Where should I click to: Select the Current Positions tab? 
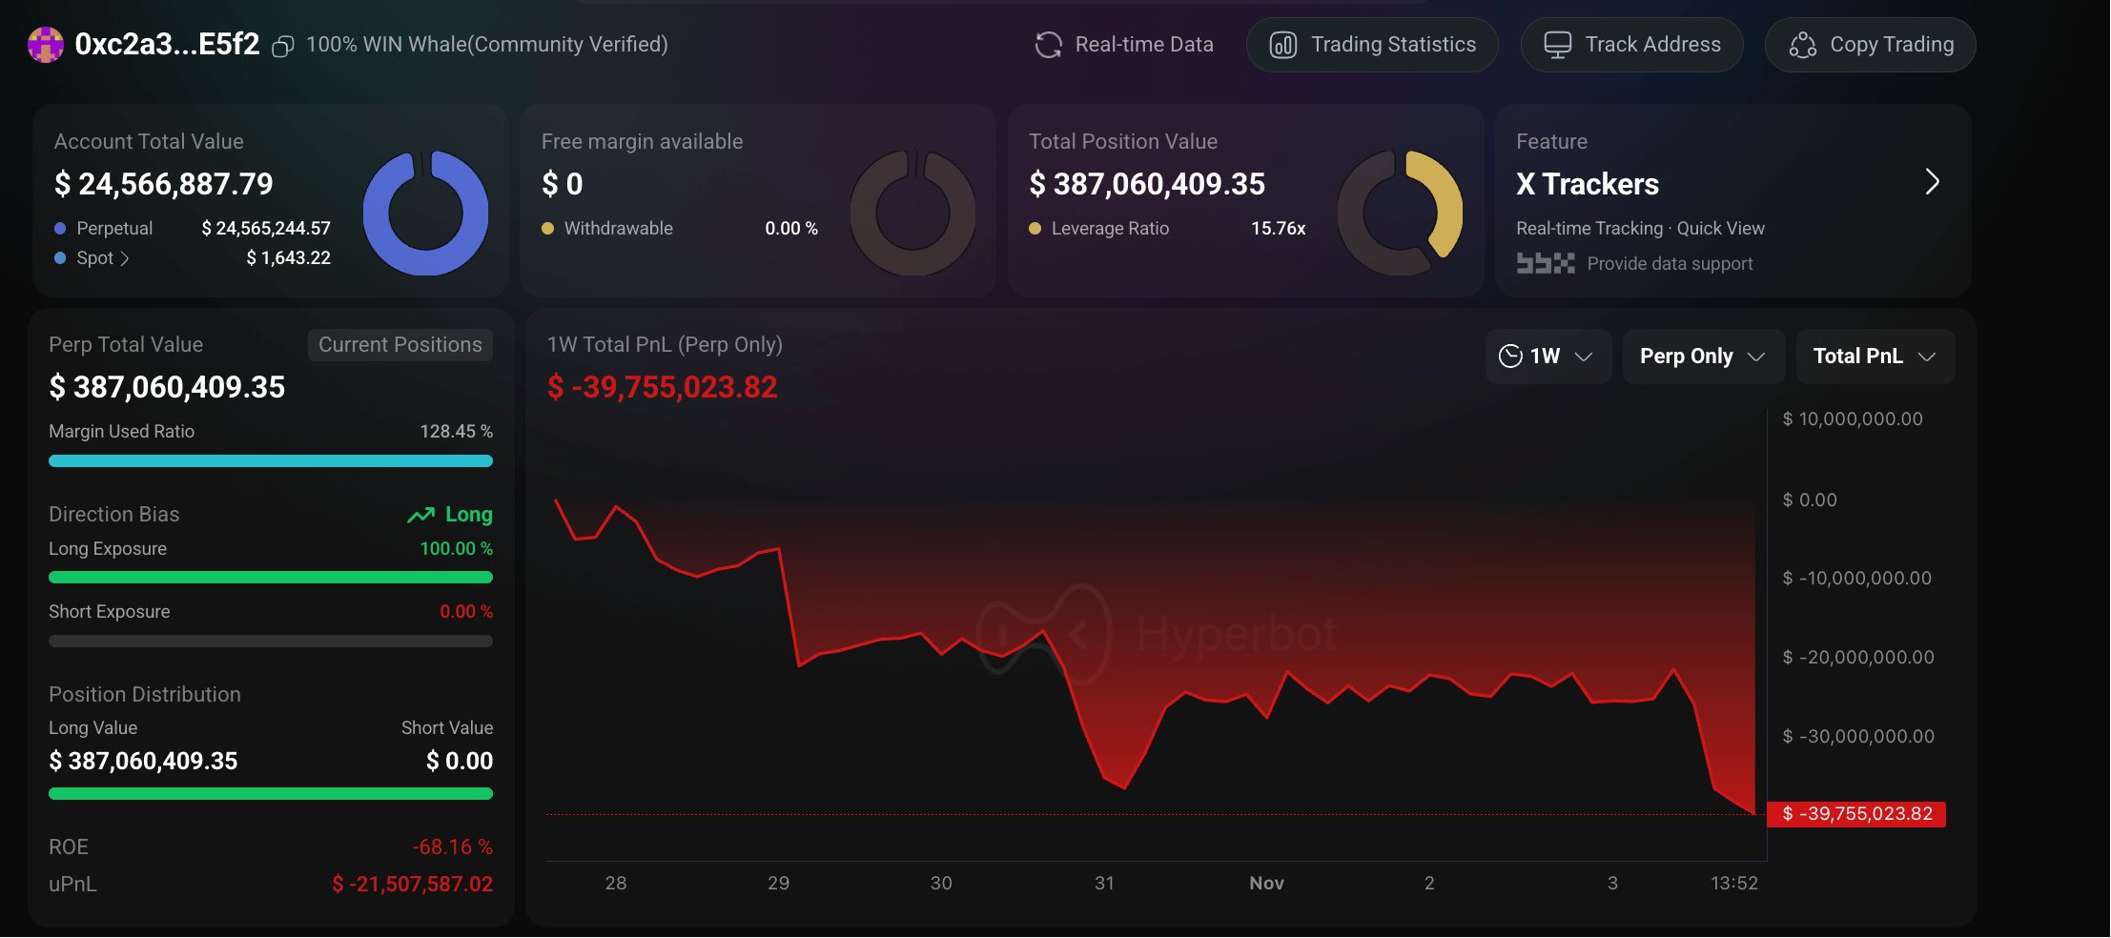point(400,344)
